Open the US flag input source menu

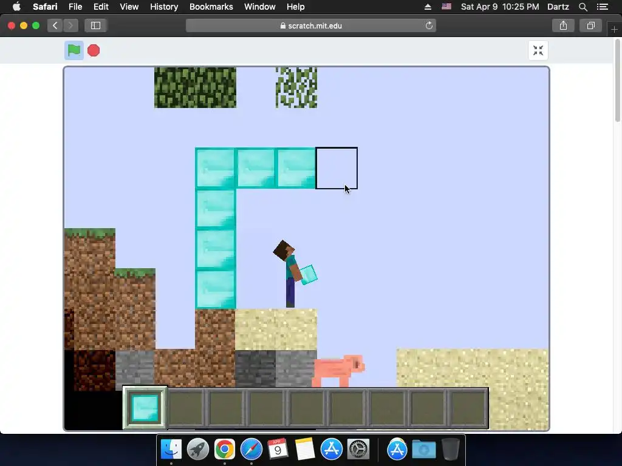click(446, 7)
